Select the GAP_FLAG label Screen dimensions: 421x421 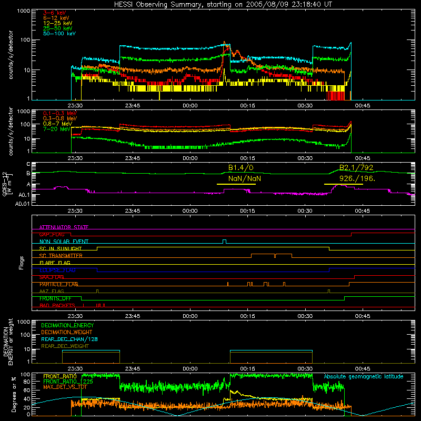(52, 234)
